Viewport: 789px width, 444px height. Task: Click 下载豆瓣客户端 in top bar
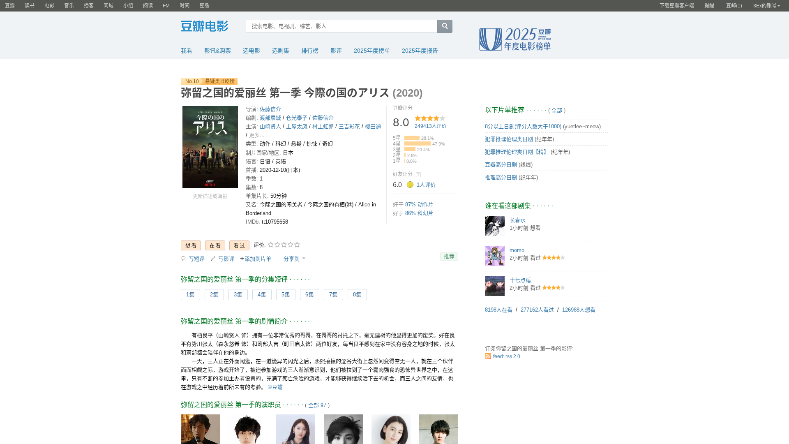677,6
